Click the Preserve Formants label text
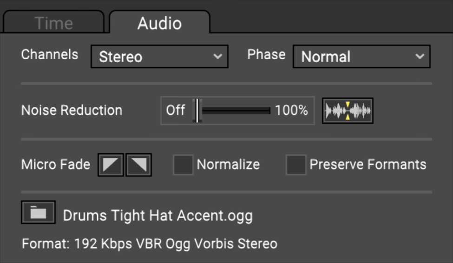The height and width of the screenshot is (263, 453). click(368, 165)
